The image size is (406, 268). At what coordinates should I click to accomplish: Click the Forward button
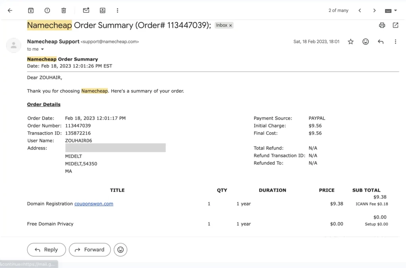(90, 250)
